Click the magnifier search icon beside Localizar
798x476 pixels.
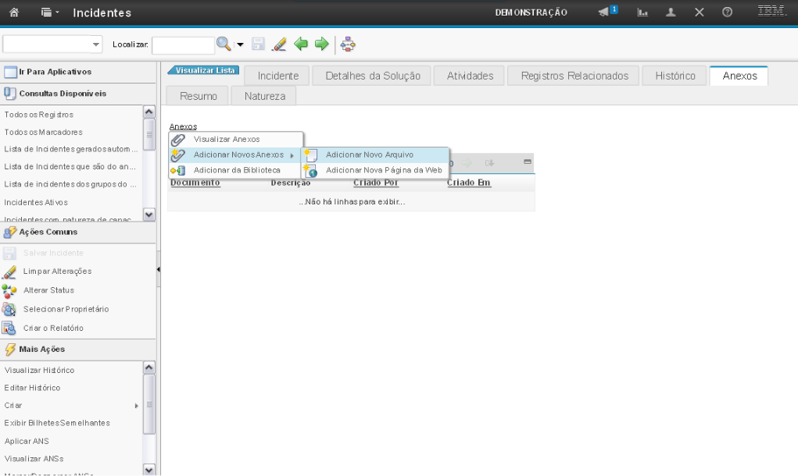(224, 45)
